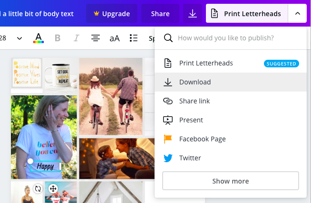
Task: Toggle italic text formatting
Action: coord(76,38)
